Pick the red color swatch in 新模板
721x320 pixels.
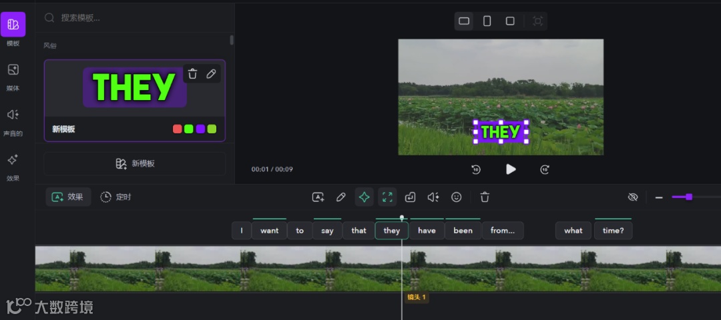[x=177, y=129]
